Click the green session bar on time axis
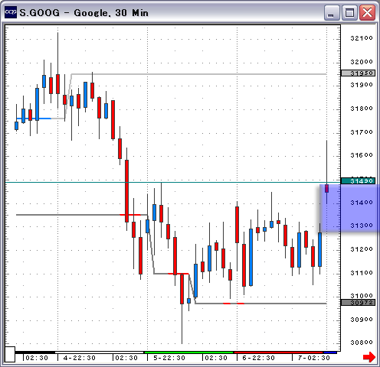 (189, 352)
